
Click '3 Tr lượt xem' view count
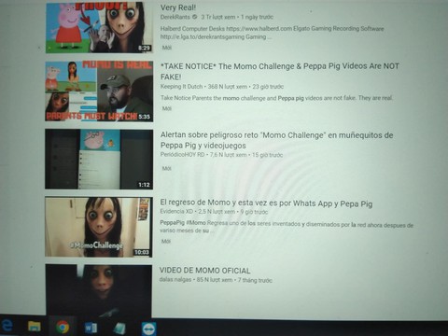(218, 17)
